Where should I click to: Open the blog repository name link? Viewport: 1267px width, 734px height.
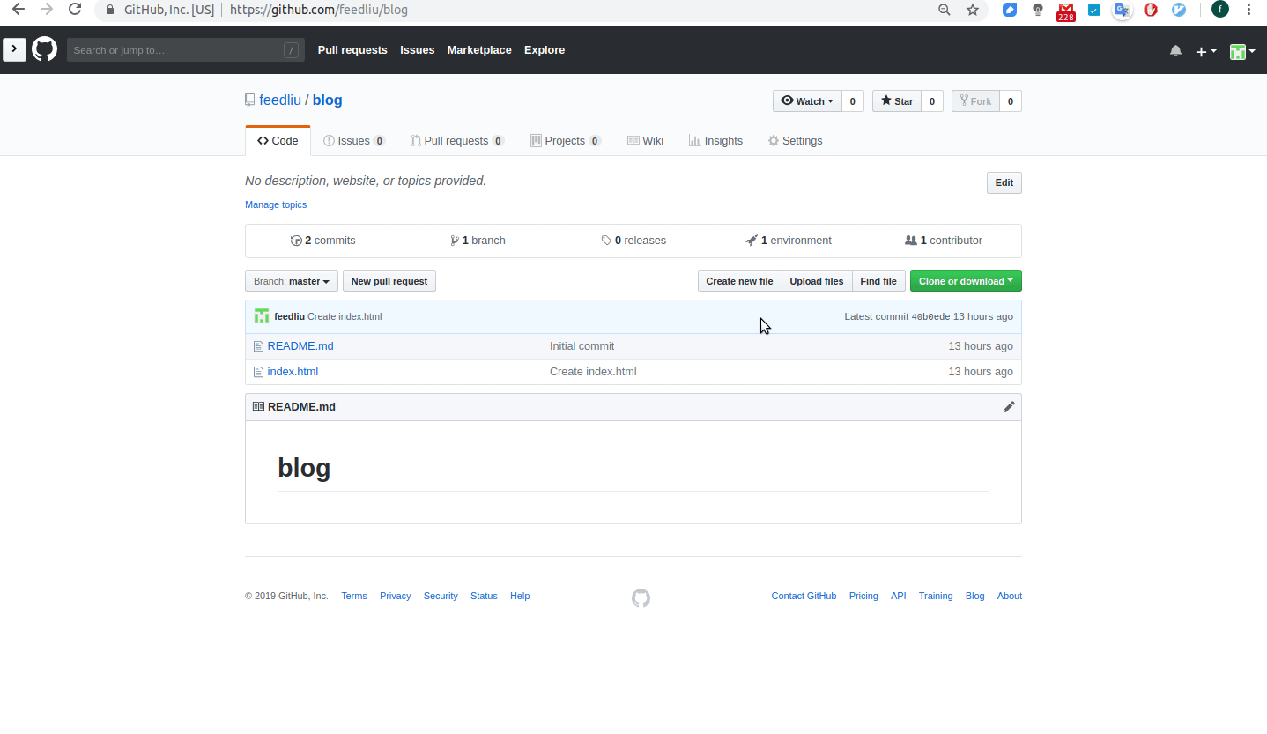[x=327, y=100]
